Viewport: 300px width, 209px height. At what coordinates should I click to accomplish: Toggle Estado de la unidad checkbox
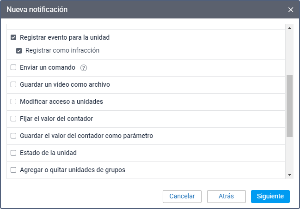tap(13, 153)
